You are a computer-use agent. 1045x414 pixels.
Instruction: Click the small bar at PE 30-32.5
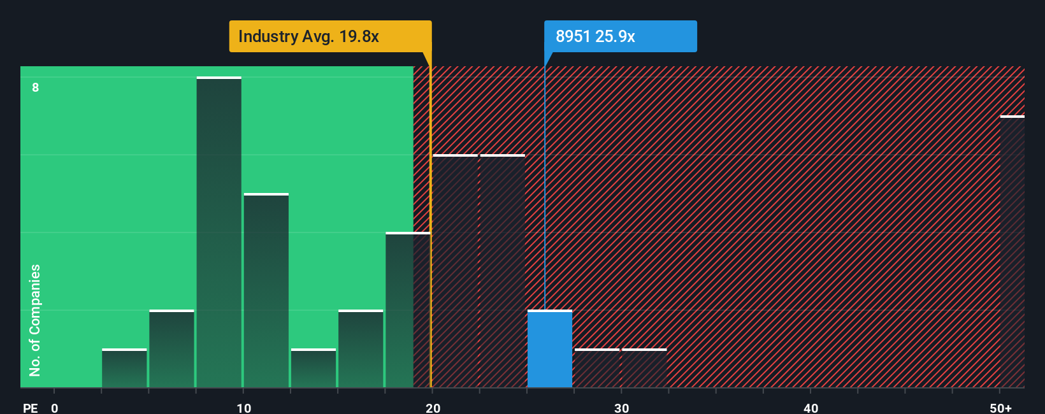click(x=644, y=368)
